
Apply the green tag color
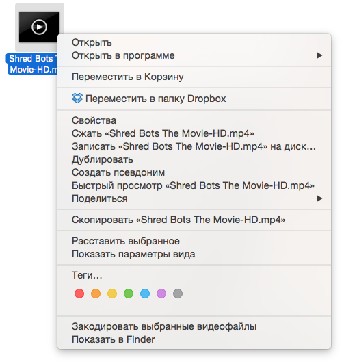pyautogui.click(x=129, y=294)
